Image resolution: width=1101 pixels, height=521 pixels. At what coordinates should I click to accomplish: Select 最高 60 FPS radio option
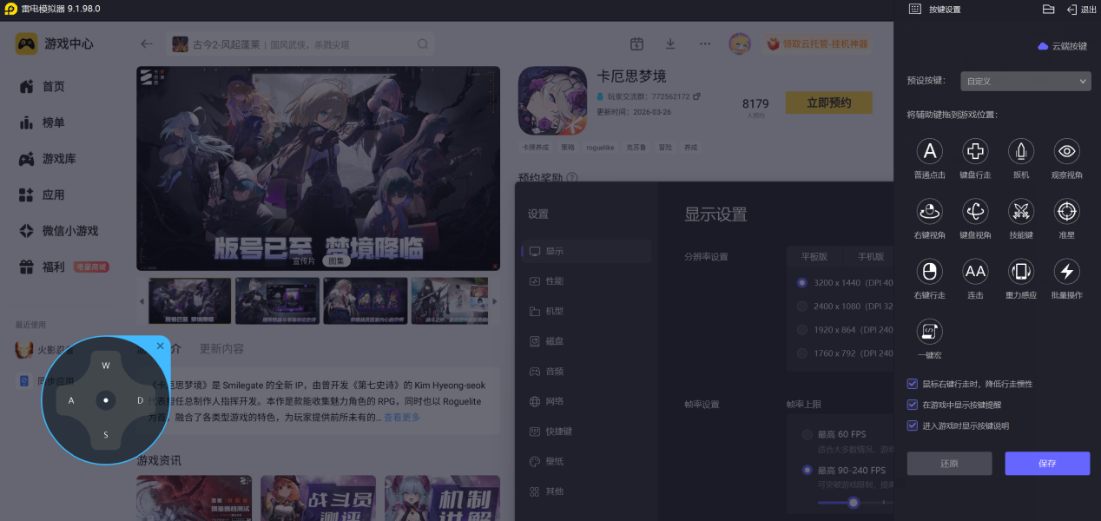(x=808, y=434)
